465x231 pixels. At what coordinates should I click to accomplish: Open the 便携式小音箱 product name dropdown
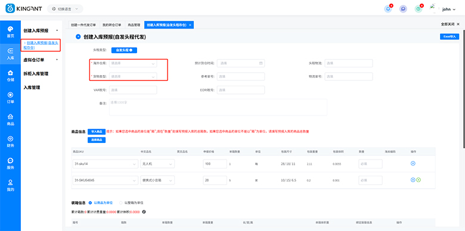(x=157, y=180)
